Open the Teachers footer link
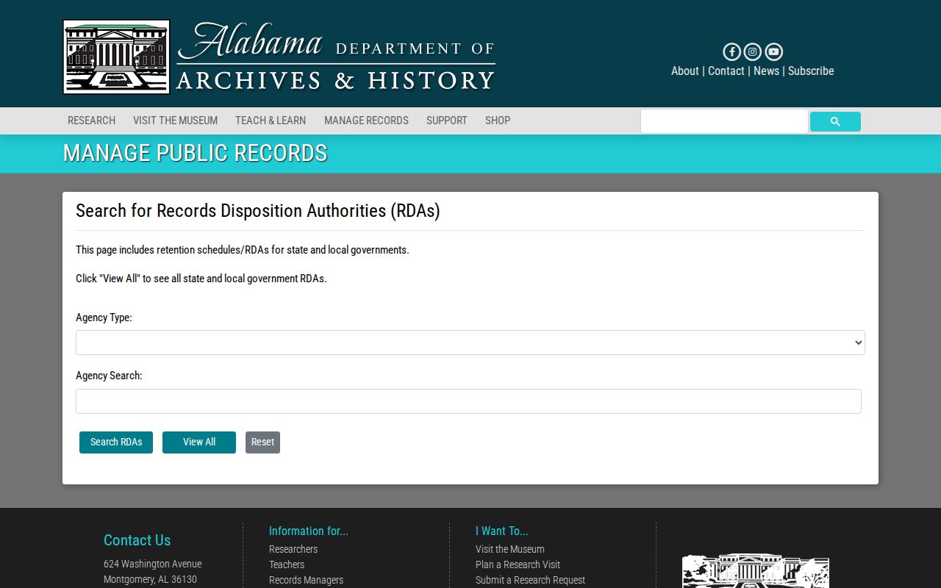This screenshot has height=588, width=941. 287,564
